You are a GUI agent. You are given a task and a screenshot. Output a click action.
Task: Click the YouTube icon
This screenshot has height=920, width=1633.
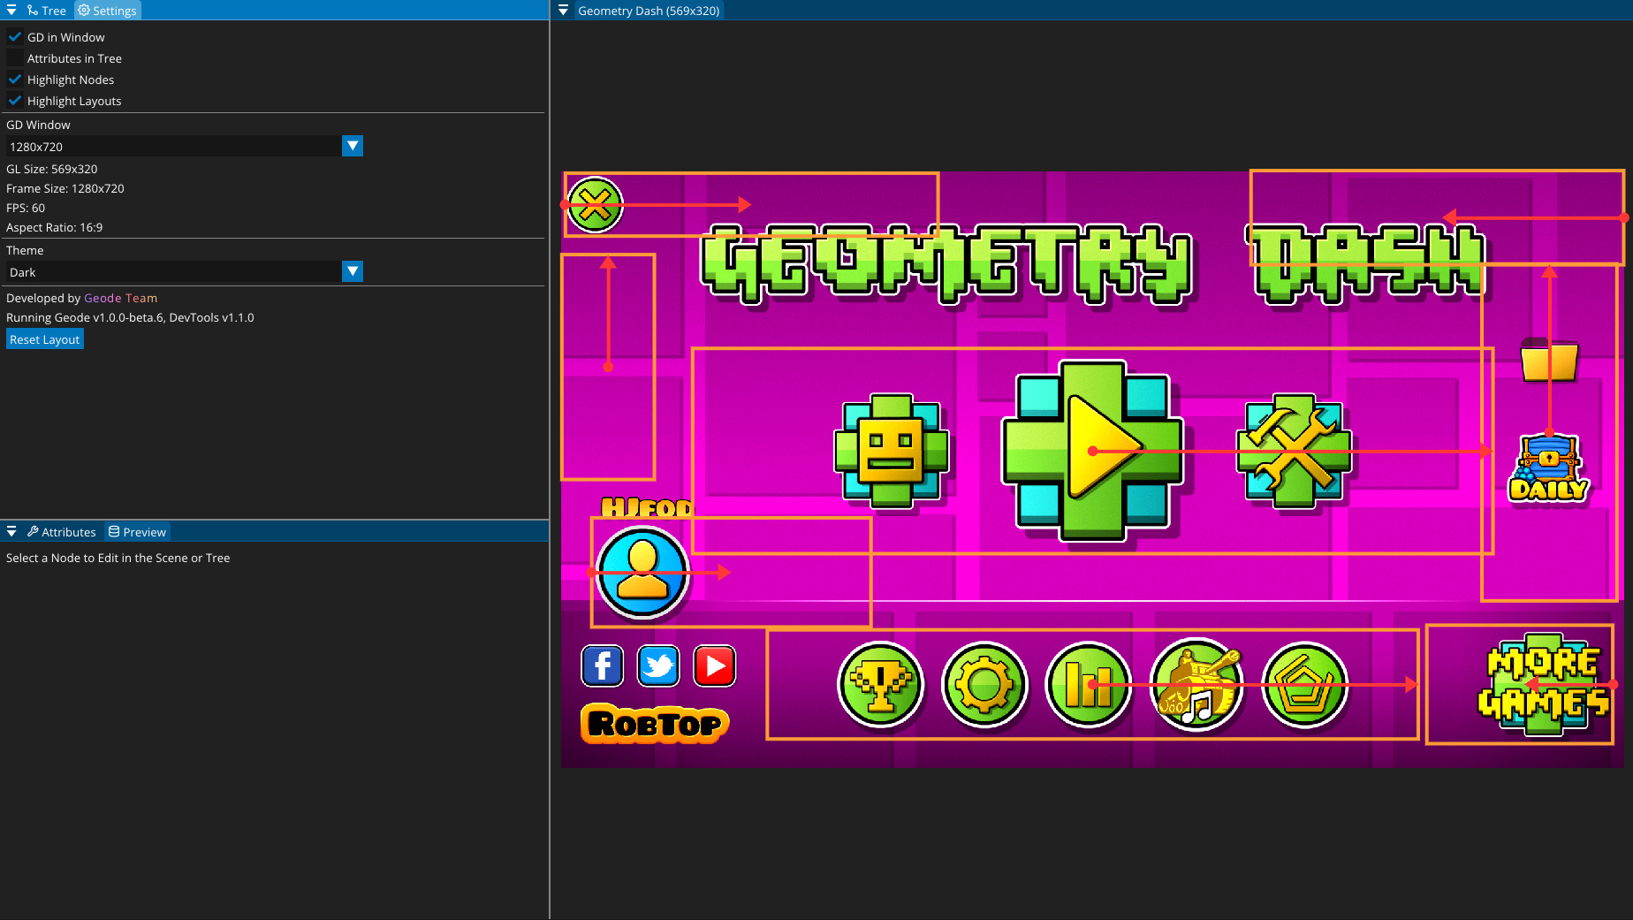tap(714, 666)
